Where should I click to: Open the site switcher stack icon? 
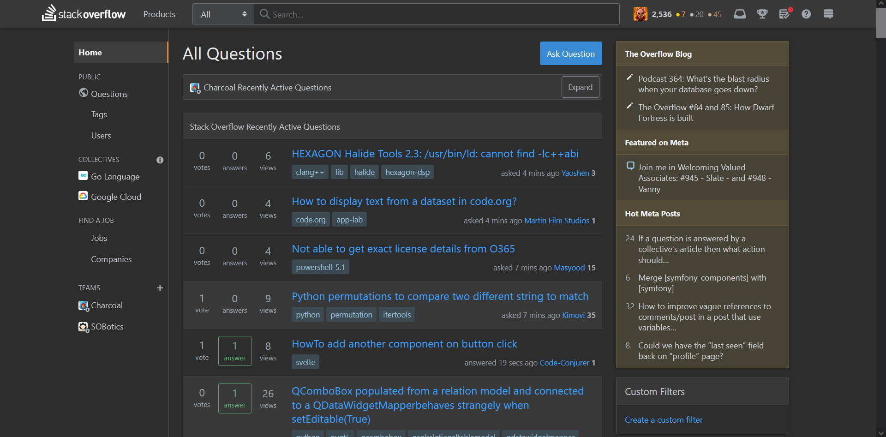[x=828, y=14]
